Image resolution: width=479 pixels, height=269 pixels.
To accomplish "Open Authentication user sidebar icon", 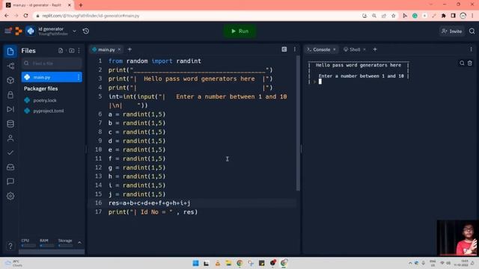I will point(10,138).
